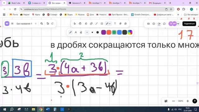Select the hand pan tool
Image resolution: width=199 pixels, height=112 pixels.
point(80,24)
